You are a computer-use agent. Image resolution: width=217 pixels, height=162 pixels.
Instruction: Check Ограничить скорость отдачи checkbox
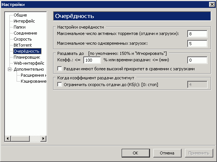(x=60, y=85)
